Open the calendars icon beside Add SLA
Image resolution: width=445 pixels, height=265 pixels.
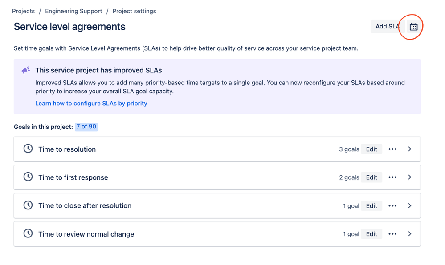413,27
